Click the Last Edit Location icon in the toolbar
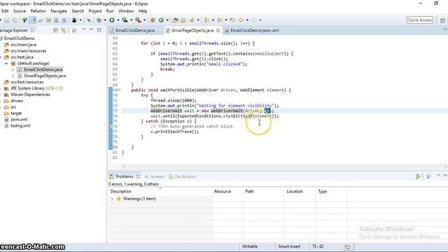Screen dimensions: 448x252 pyautogui.click(x=233, y=20)
